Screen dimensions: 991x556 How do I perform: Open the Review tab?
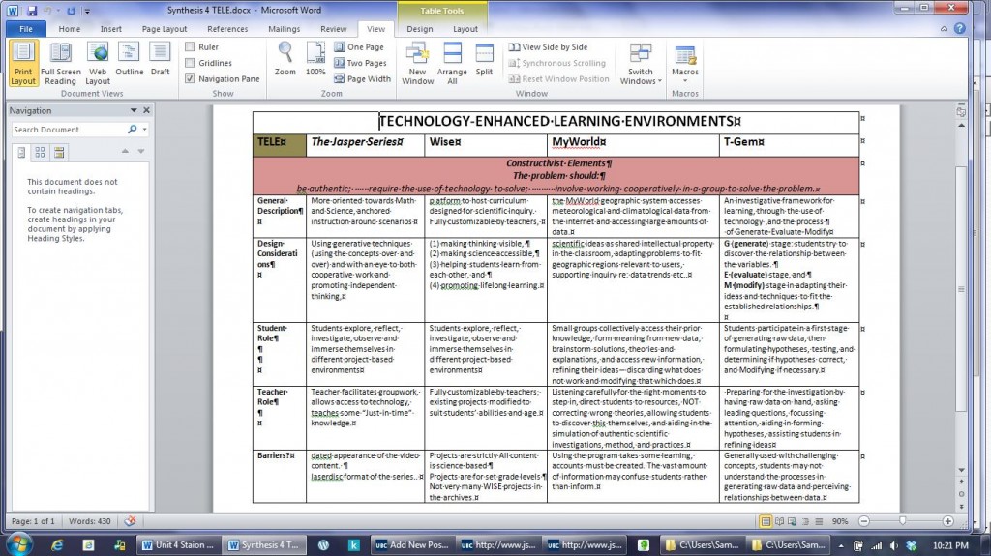[333, 28]
